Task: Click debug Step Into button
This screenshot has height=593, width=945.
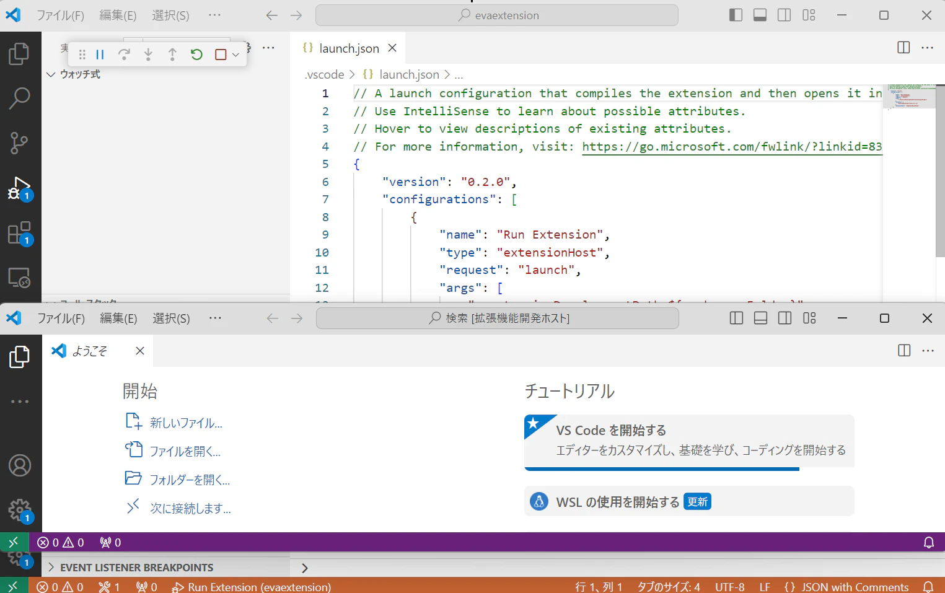Action: (148, 55)
